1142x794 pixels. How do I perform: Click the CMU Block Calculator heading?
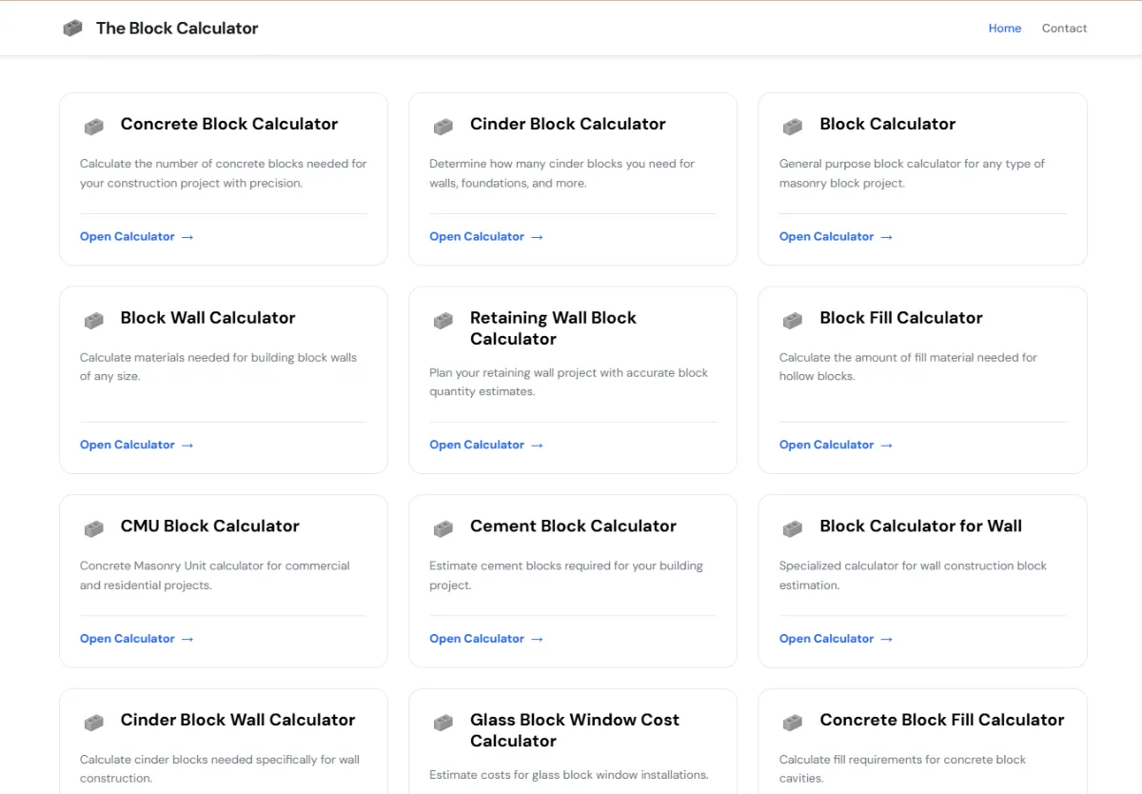[210, 526]
